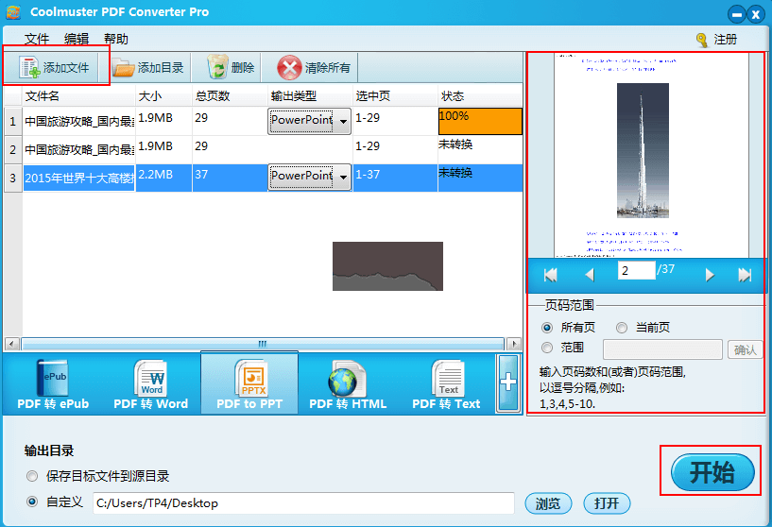772x527 pixels.
Task: Select the Range (范围) radio button
Action: [546, 348]
